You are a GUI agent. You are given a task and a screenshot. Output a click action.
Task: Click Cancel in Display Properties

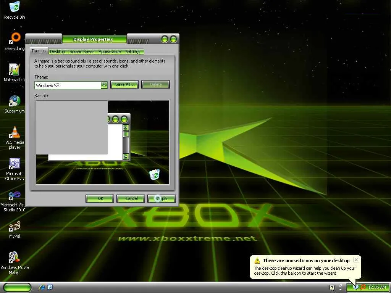click(131, 198)
